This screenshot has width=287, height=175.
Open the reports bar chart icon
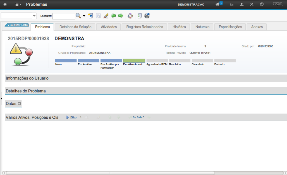(231, 4)
